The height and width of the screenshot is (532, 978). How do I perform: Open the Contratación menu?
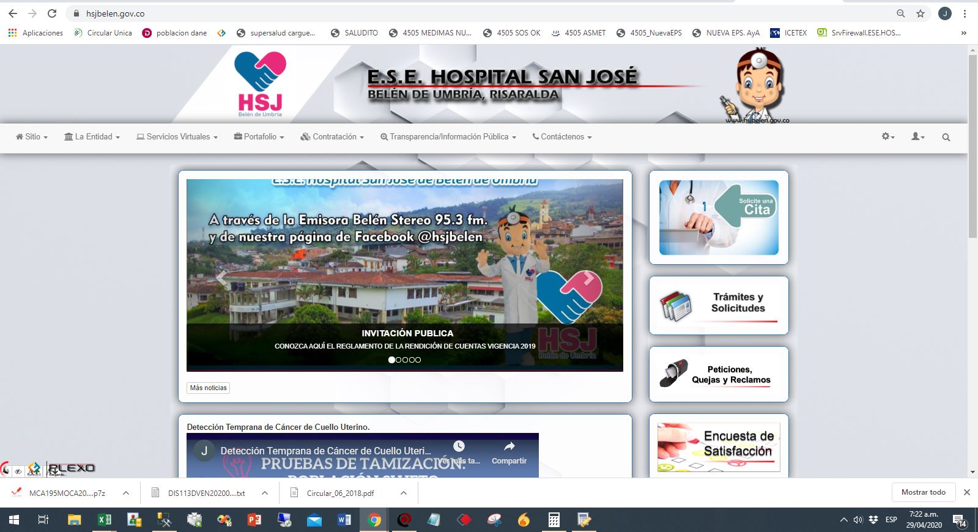[332, 137]
